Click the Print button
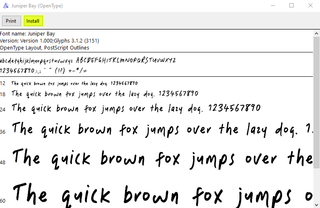 point(12,21)
